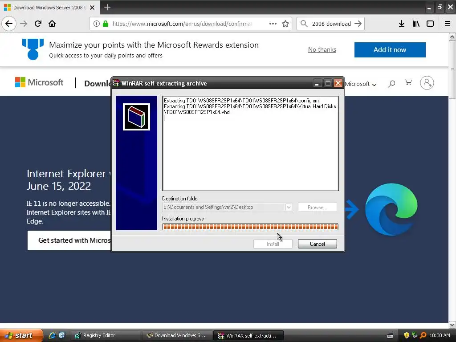The image size is (456, 342).
Task: Expand the All Microsoft menu
Action: (361, 84)
